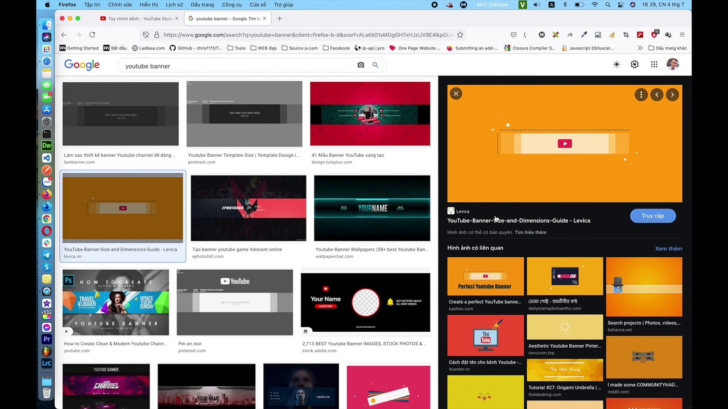The image size is (728, 409).
Task: Open the Getting Started bookmark
Action: click(x=78, y=48)
